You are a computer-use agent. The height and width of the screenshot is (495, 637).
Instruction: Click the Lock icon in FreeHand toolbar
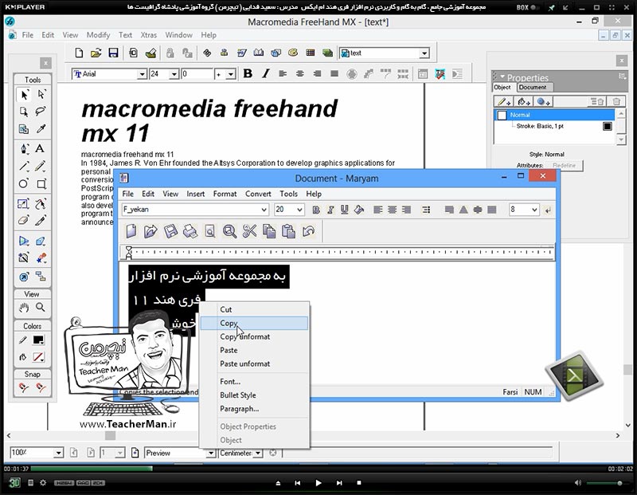click(170, 53)
